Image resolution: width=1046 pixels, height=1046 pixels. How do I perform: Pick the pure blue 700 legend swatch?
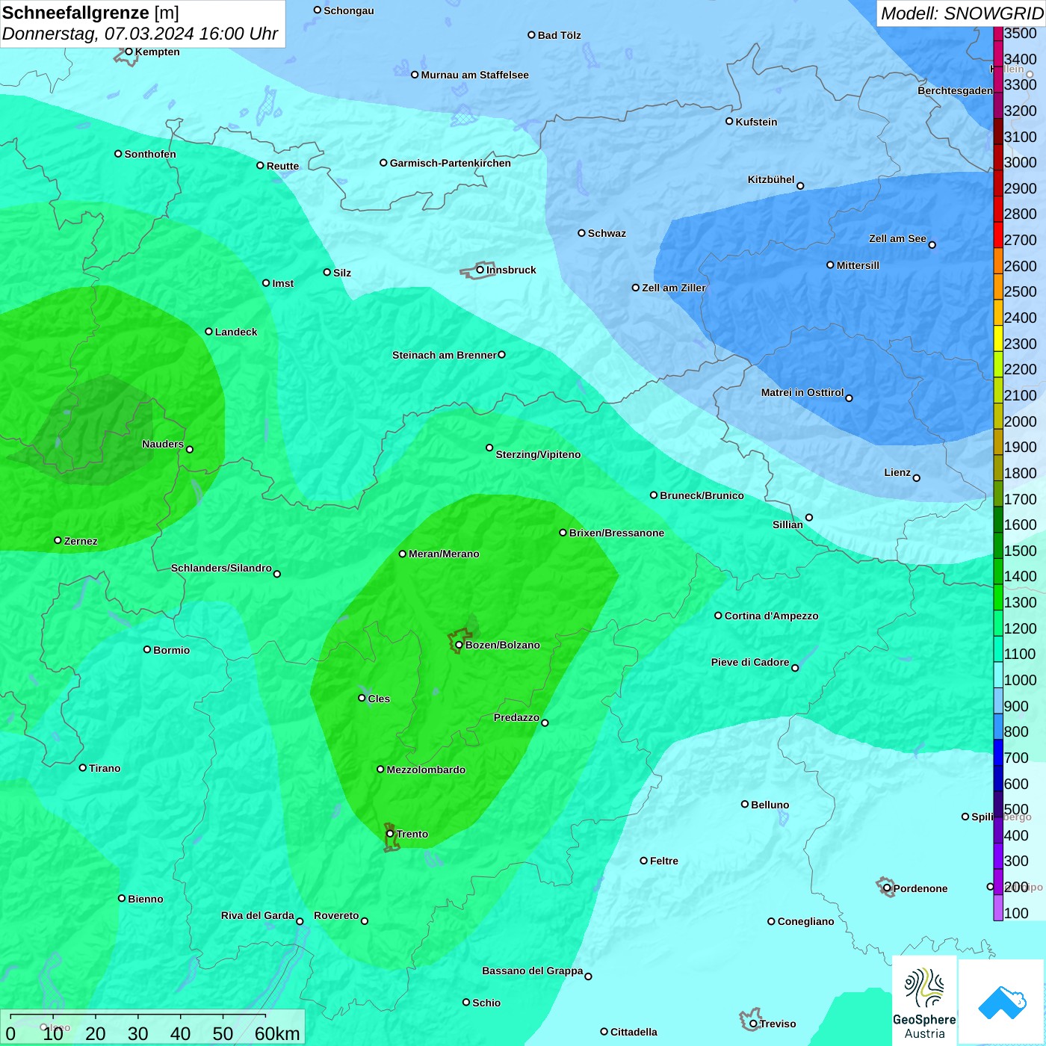click(x=998, y=752)
